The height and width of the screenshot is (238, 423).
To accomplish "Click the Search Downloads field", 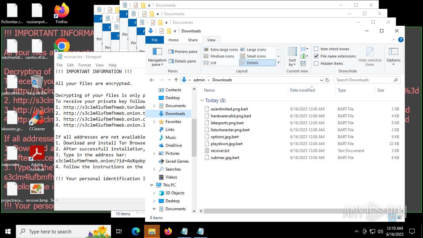I will point(366,80).
